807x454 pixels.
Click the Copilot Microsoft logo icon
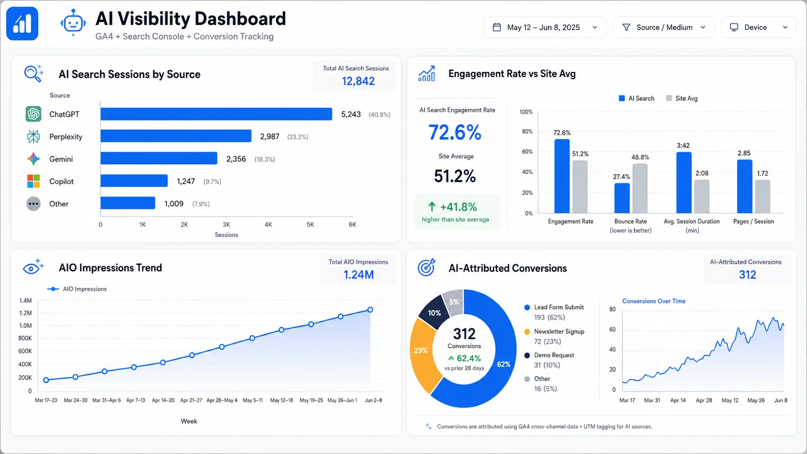point(33,181)
